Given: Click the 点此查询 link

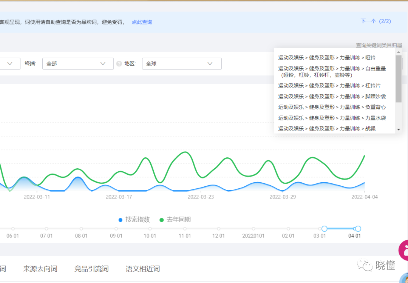Looking at the screenshot, I should [x=142, y=22].
